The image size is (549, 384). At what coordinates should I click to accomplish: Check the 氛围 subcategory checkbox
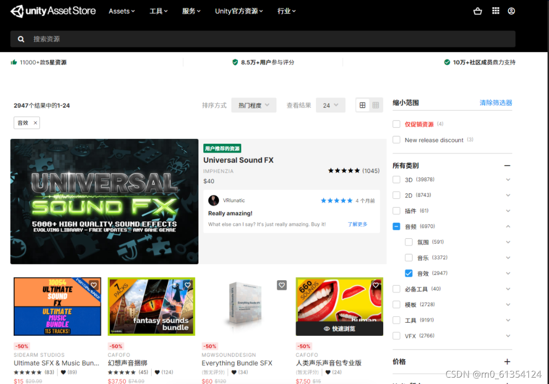coord(409,242)
